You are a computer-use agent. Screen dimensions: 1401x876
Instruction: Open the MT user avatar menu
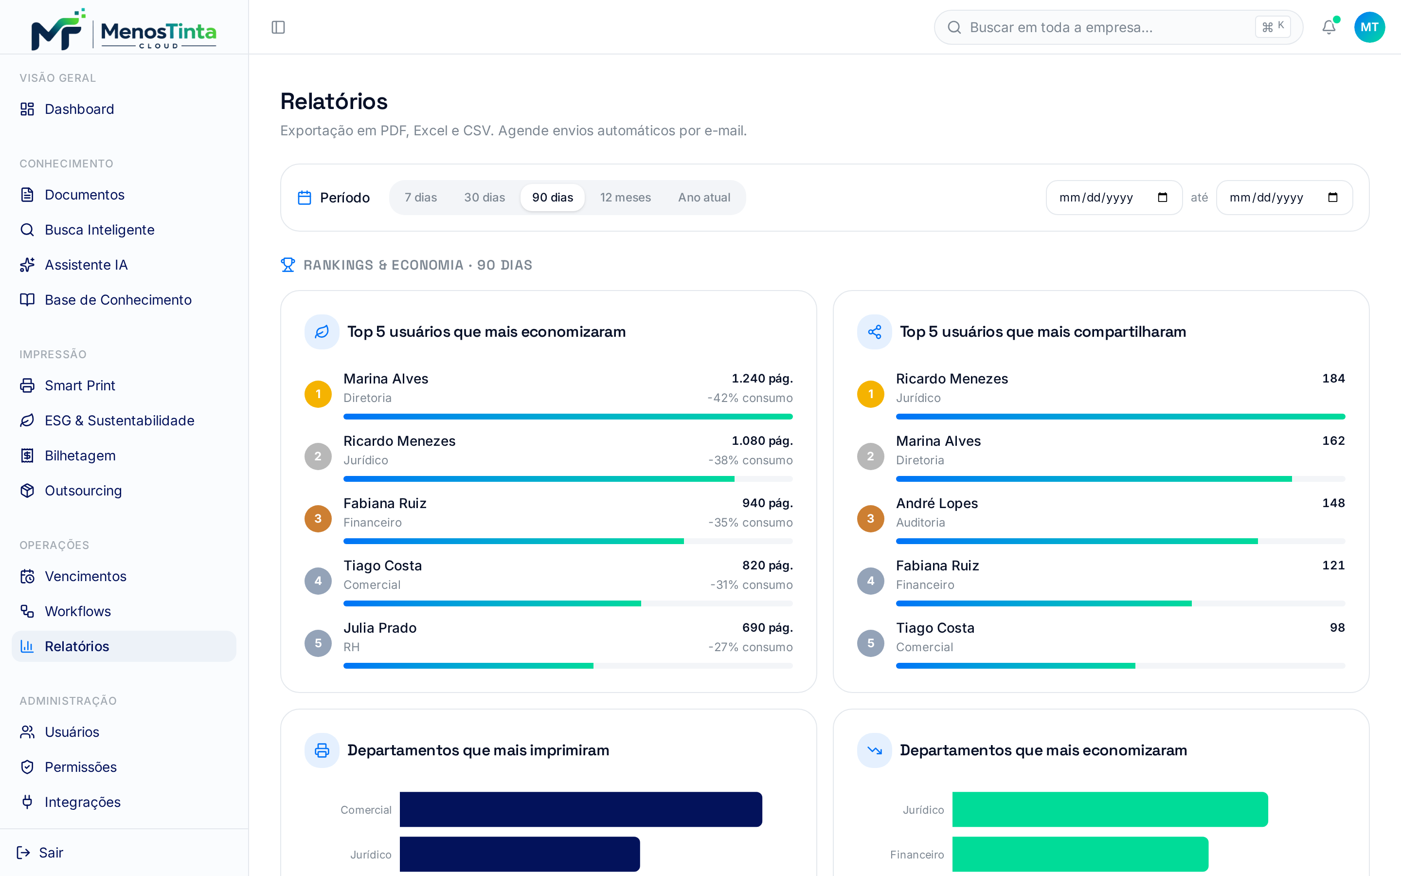click(x=1369, y=27)
